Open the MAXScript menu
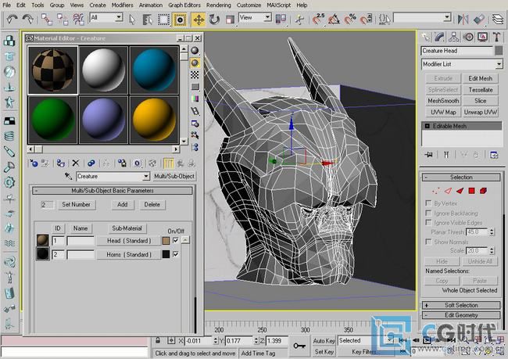 click(x=279, y=5)
